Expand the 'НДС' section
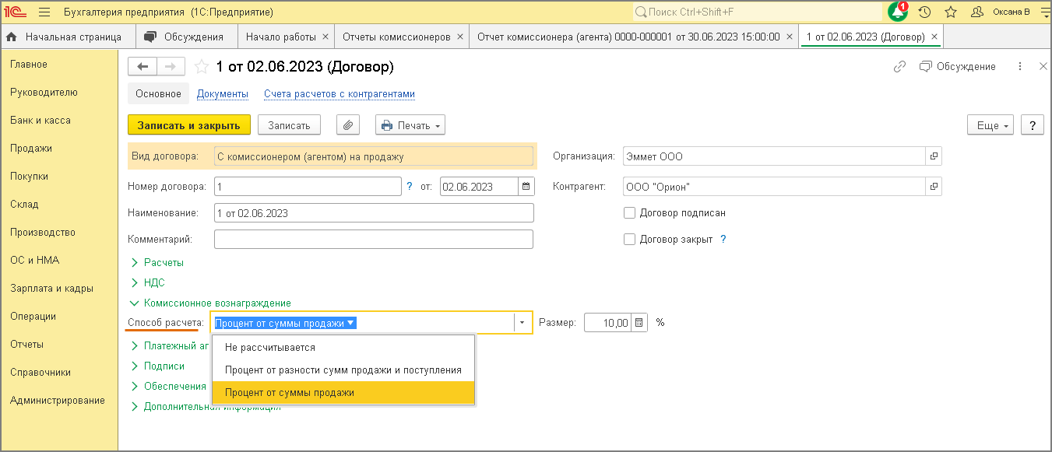Viewport: 1052px width, 452px height. [154, 283]
